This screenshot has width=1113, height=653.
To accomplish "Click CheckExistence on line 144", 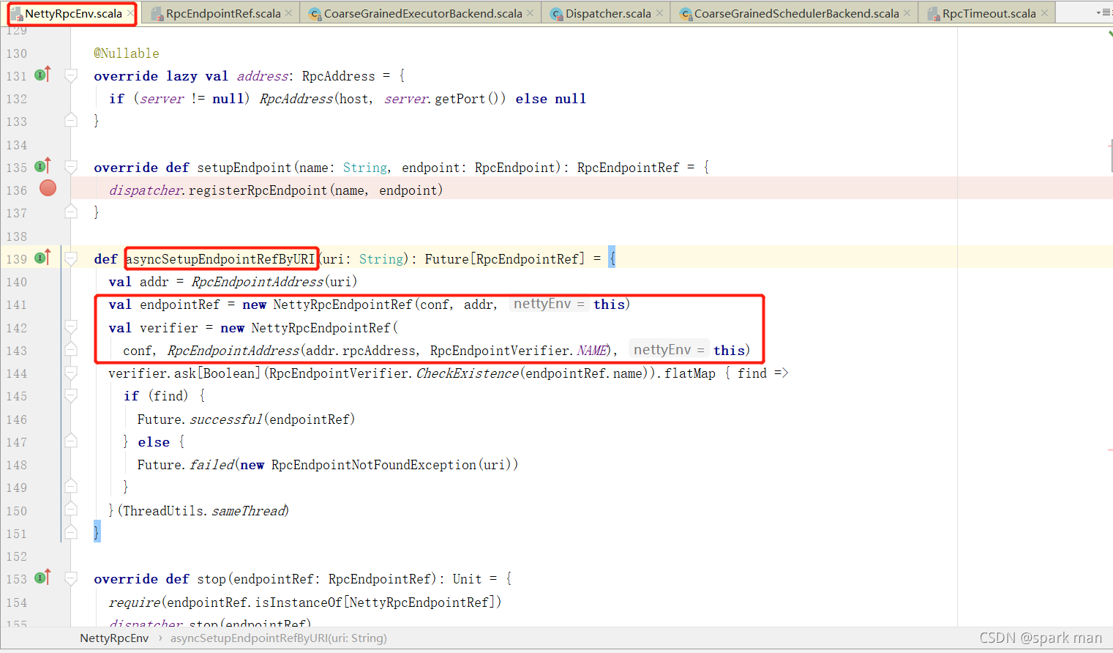I will 468,373.
